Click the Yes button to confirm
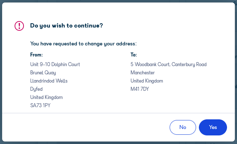 213,127
